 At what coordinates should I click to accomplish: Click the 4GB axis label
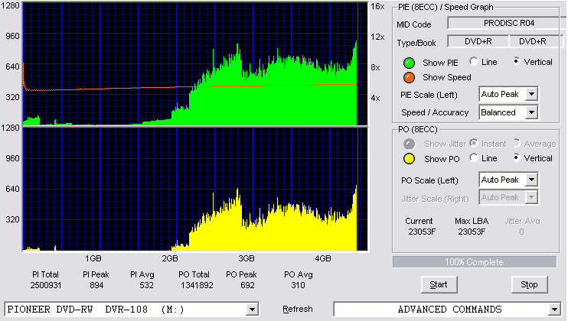323,258
